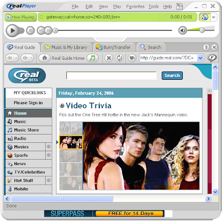
Task: Go to Real Guide Home
Action: 62,58
